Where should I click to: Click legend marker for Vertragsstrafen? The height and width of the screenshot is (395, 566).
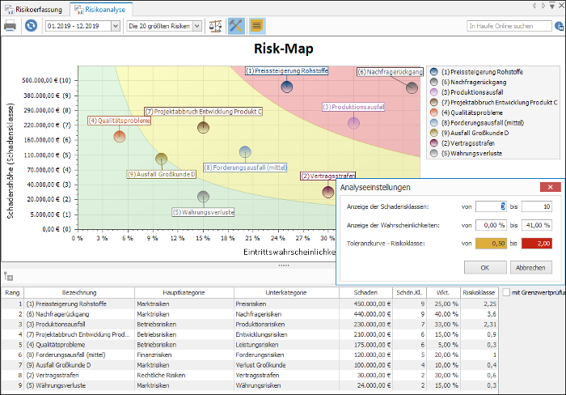tap(434, 143)
